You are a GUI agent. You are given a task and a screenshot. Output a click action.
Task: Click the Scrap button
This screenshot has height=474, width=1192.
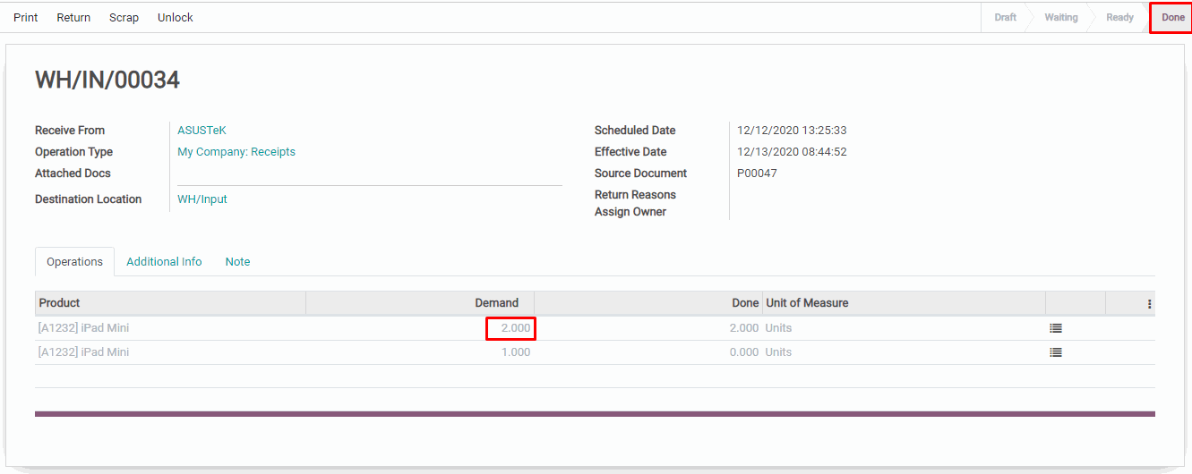pyautogui.click(x=124, y=17)
